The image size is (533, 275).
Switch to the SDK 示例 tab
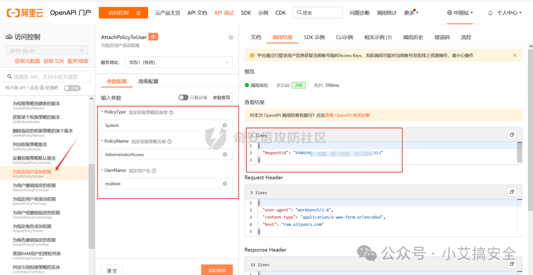pyautogui.click(x=314, y=38)
